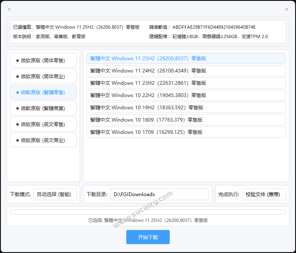
Task: Choose Windows 10 22H2 (19045.3803) item
Action: coord(186,95)
